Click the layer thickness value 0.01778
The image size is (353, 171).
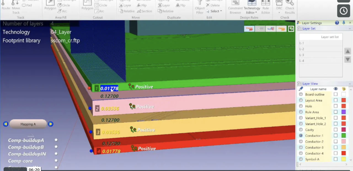[x=109, y=88]
